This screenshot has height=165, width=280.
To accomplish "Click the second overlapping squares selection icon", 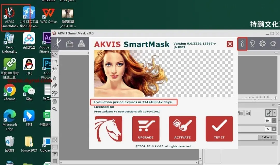I will point(248,113).
